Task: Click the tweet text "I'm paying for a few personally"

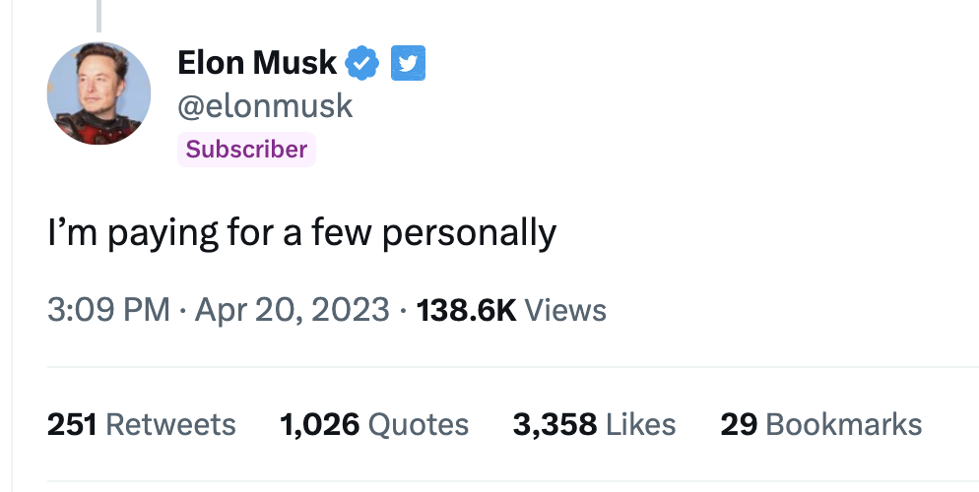Action: click(x=301, y=232)
